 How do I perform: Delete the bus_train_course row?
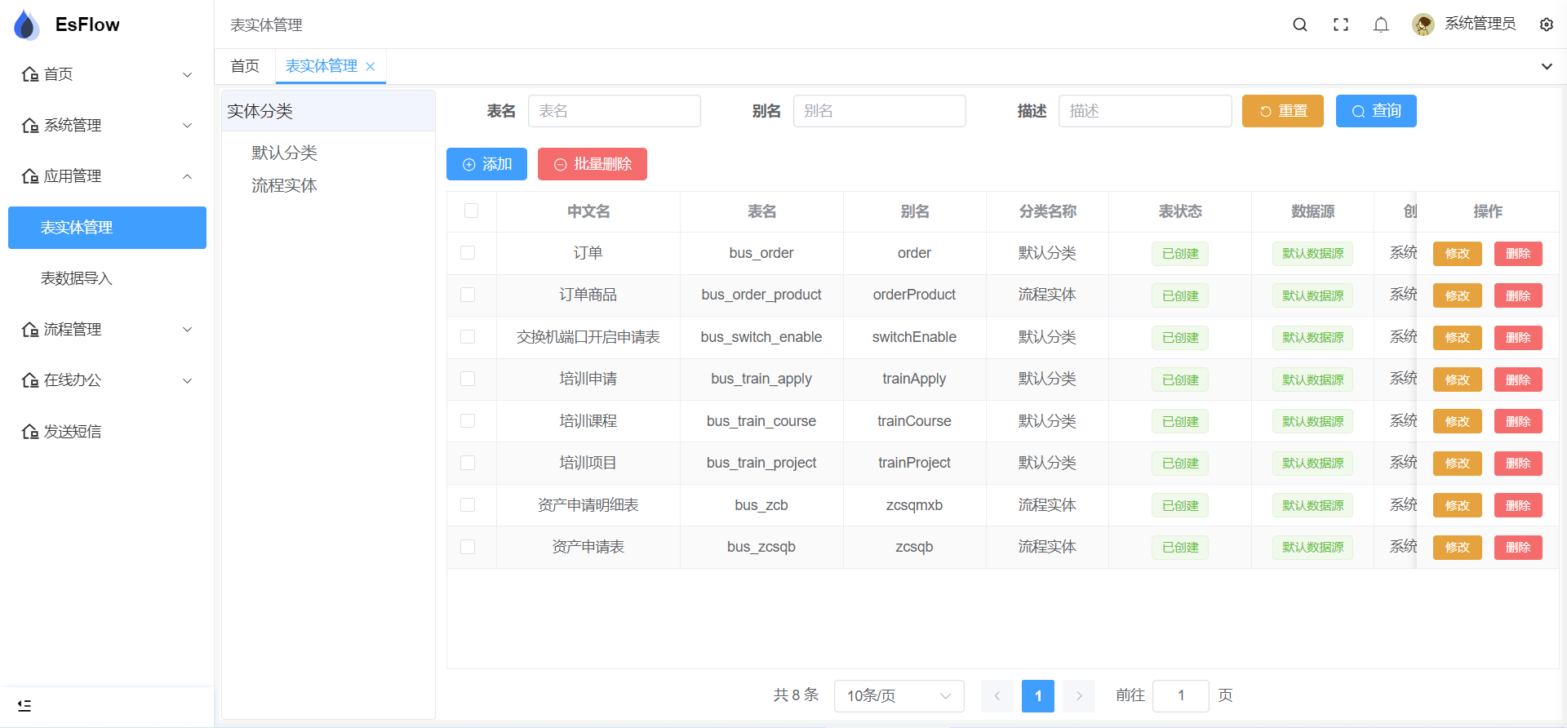tap(1517, 421)
